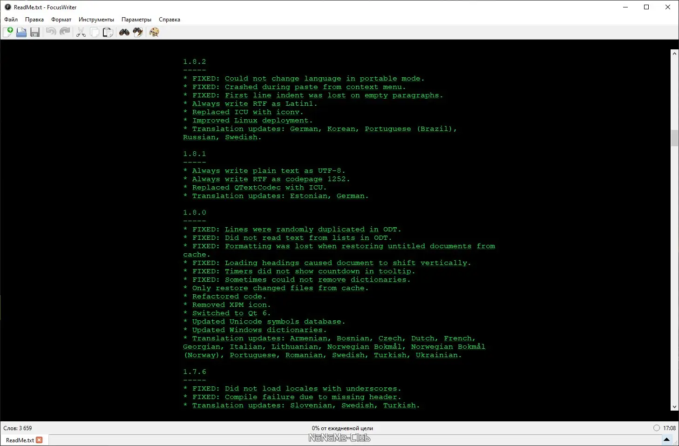Image resolution: width=679 pixels, height=446 pixels.
Task: Save the document with floppy disk icon
Action: (35, 32)
